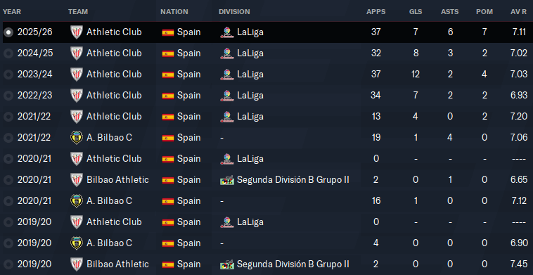
Task: Open Bilbao Athletic link in 2020/21 row
Action: point(117,180)
